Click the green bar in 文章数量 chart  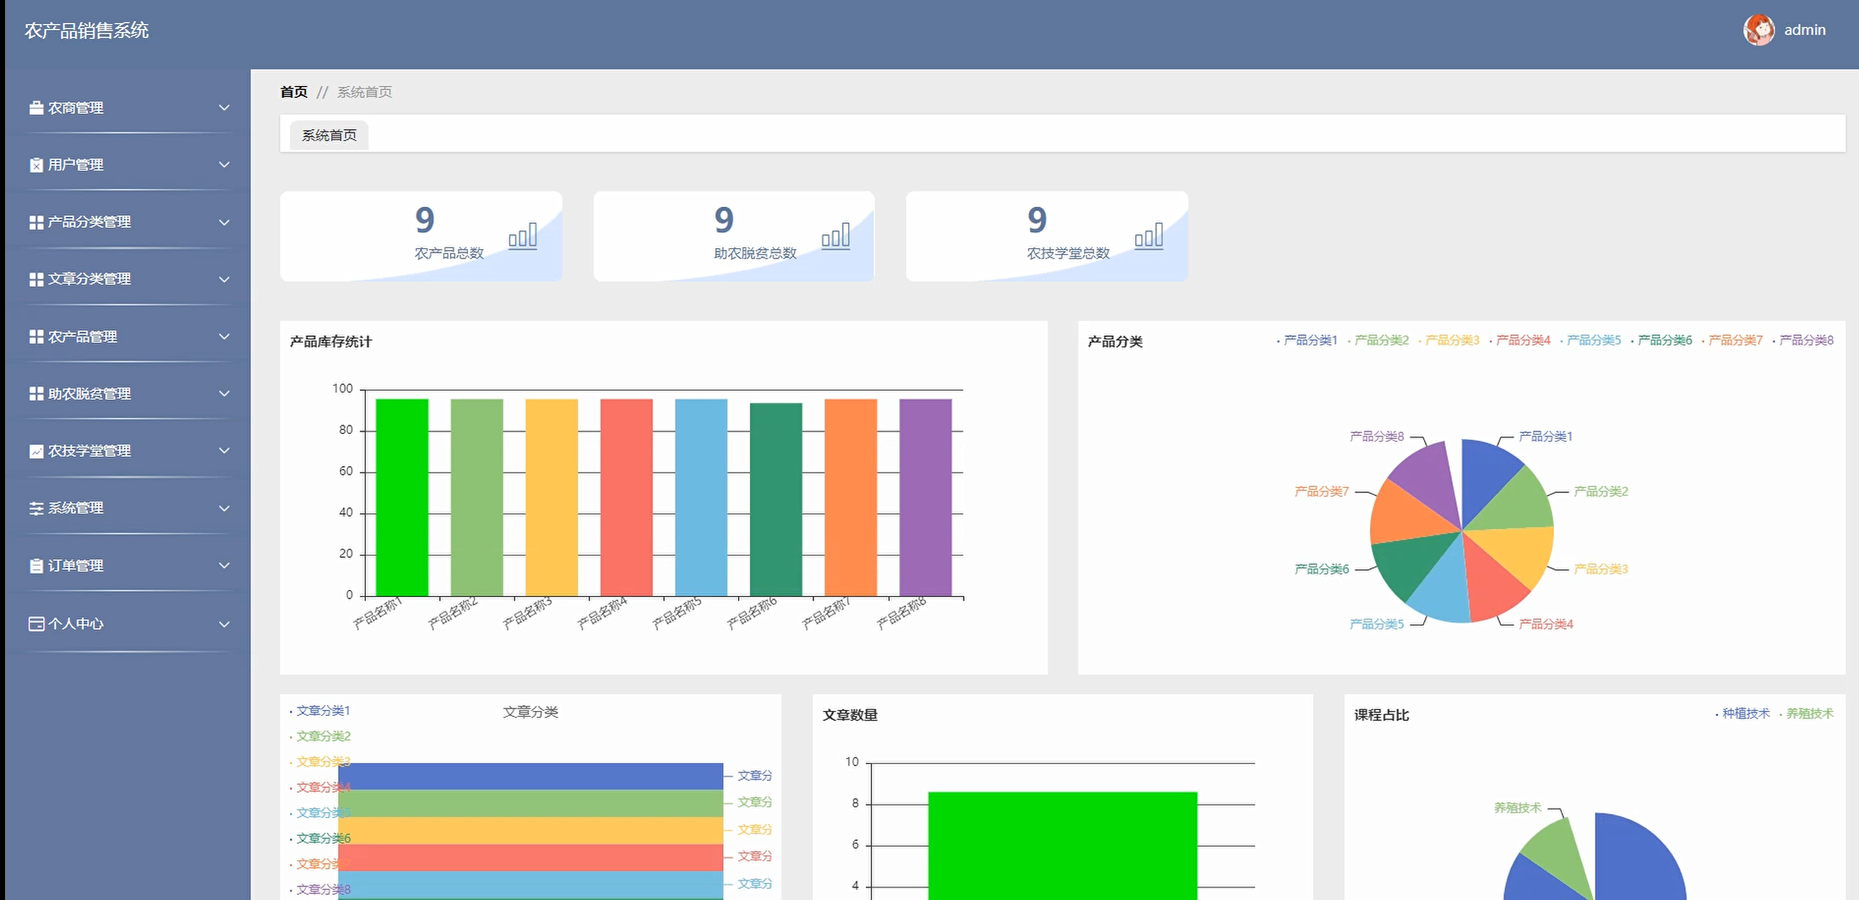point(1063,845)
